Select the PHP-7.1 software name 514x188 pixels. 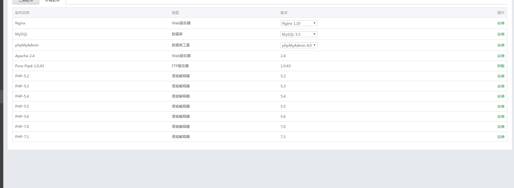tap(22, 137)
